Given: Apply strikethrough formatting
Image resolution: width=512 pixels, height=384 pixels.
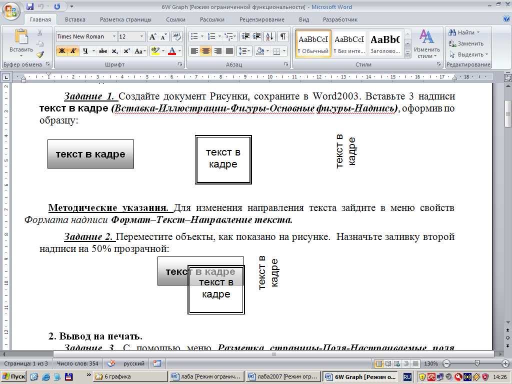Looking at the screenshot, I should point(103,51).
